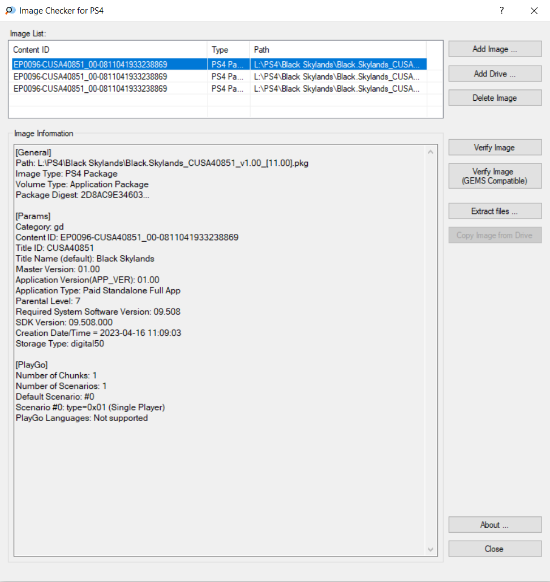Image resolution: width=550 pixels, height=582 pixels.
Task: Click the plain Verify Image button
Action: coord(495,147)
